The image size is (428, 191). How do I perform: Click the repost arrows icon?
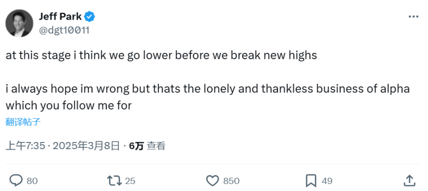[x=114, y=181]
